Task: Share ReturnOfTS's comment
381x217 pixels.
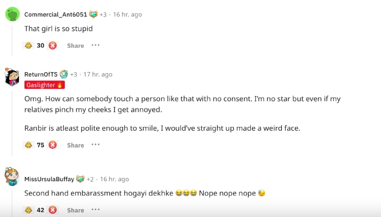Action: point(76,145)
